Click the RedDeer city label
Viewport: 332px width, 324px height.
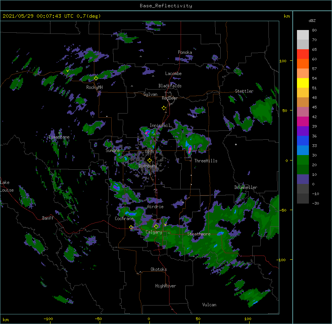169,99
